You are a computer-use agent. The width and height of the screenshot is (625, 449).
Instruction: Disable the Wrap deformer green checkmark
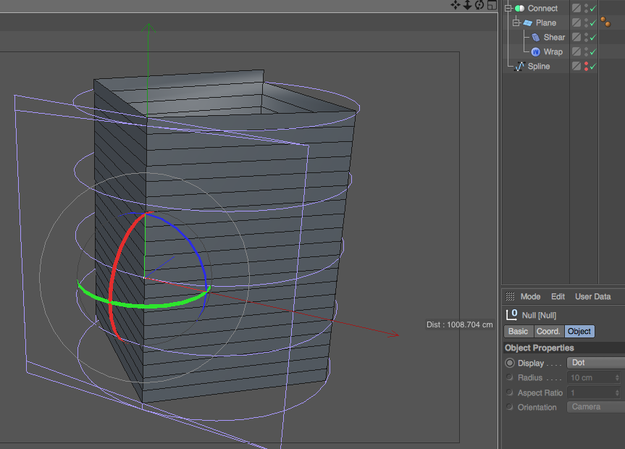[593, 52]
